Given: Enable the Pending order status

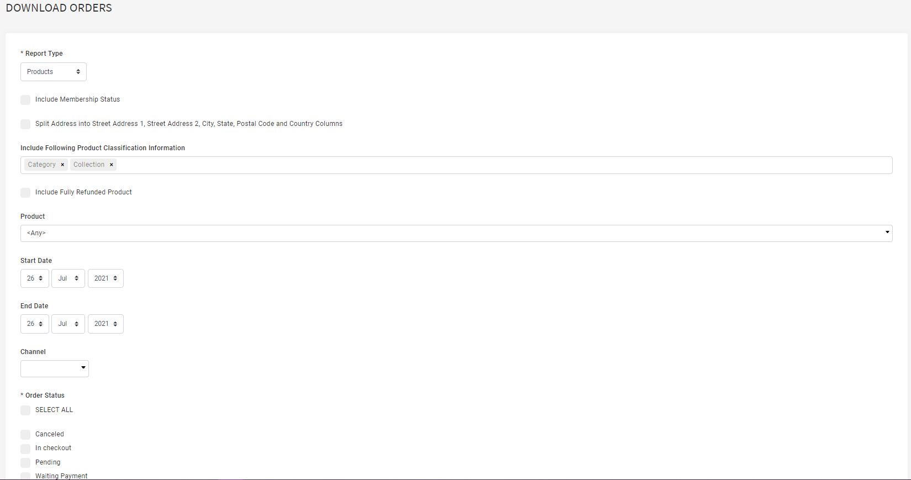Looking at the screenshot, I should click(x=25, y=463).
